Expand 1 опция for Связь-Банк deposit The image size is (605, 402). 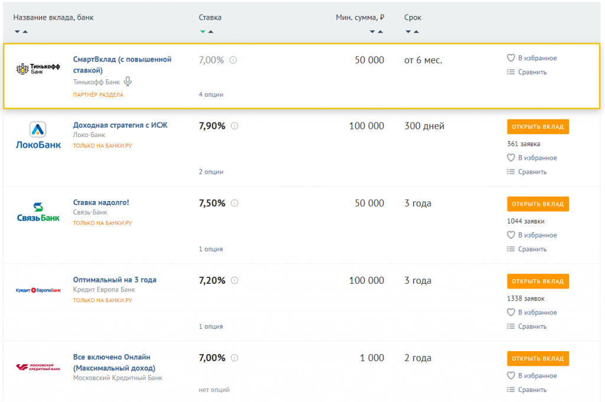click(211, 249)
